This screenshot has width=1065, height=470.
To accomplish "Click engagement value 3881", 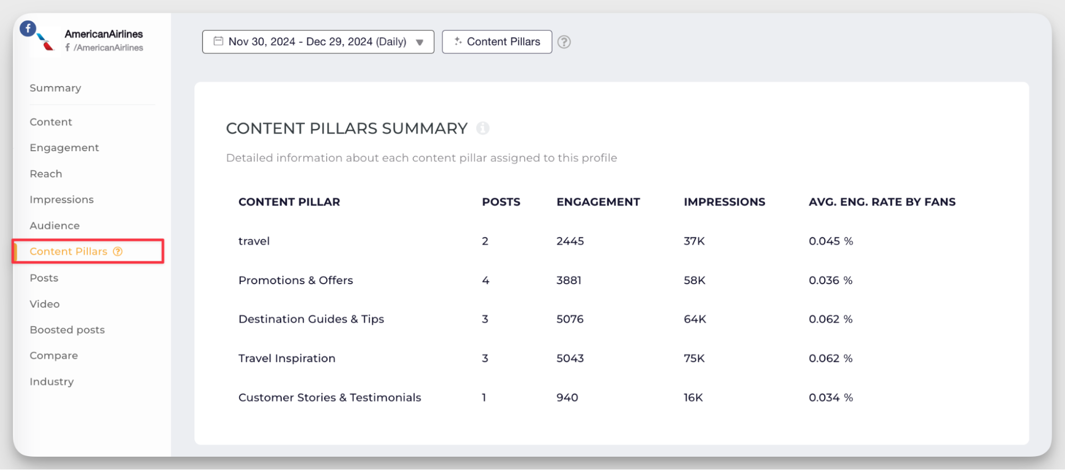I will 569,281.
